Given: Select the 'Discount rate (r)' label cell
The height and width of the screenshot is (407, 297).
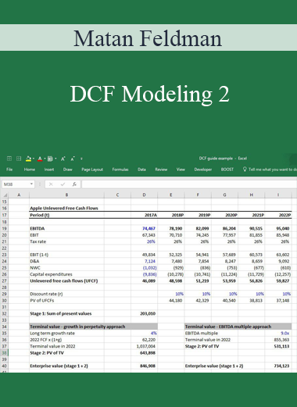Looking at the screenshot, I should [46, 294].
